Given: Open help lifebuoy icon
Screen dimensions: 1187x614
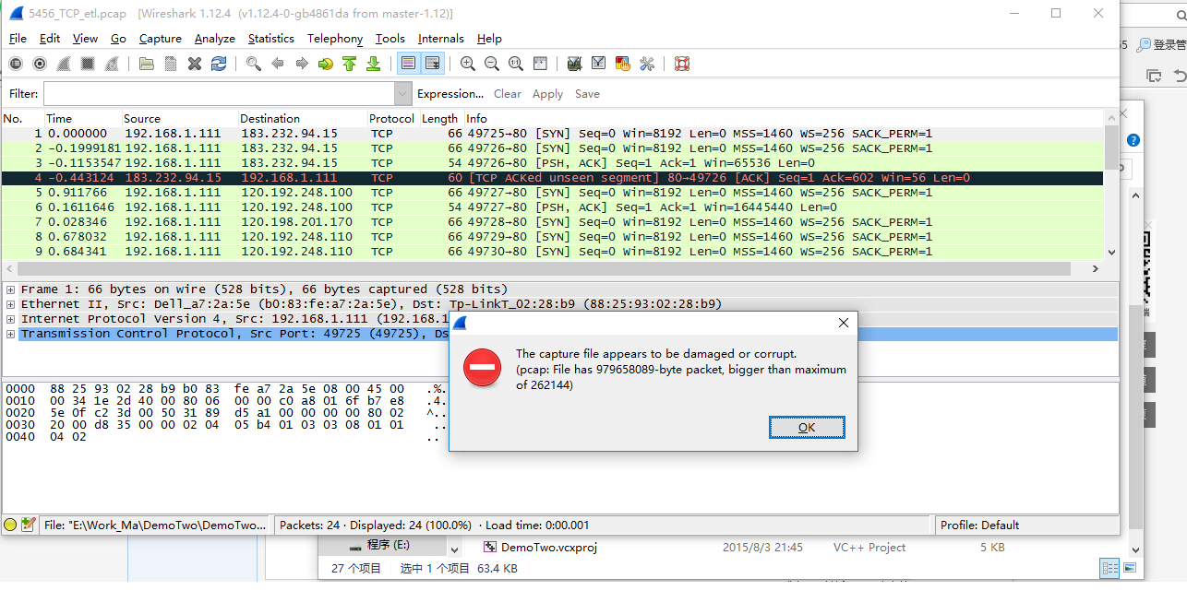Looking at the screenshot, I should point(682,64).
